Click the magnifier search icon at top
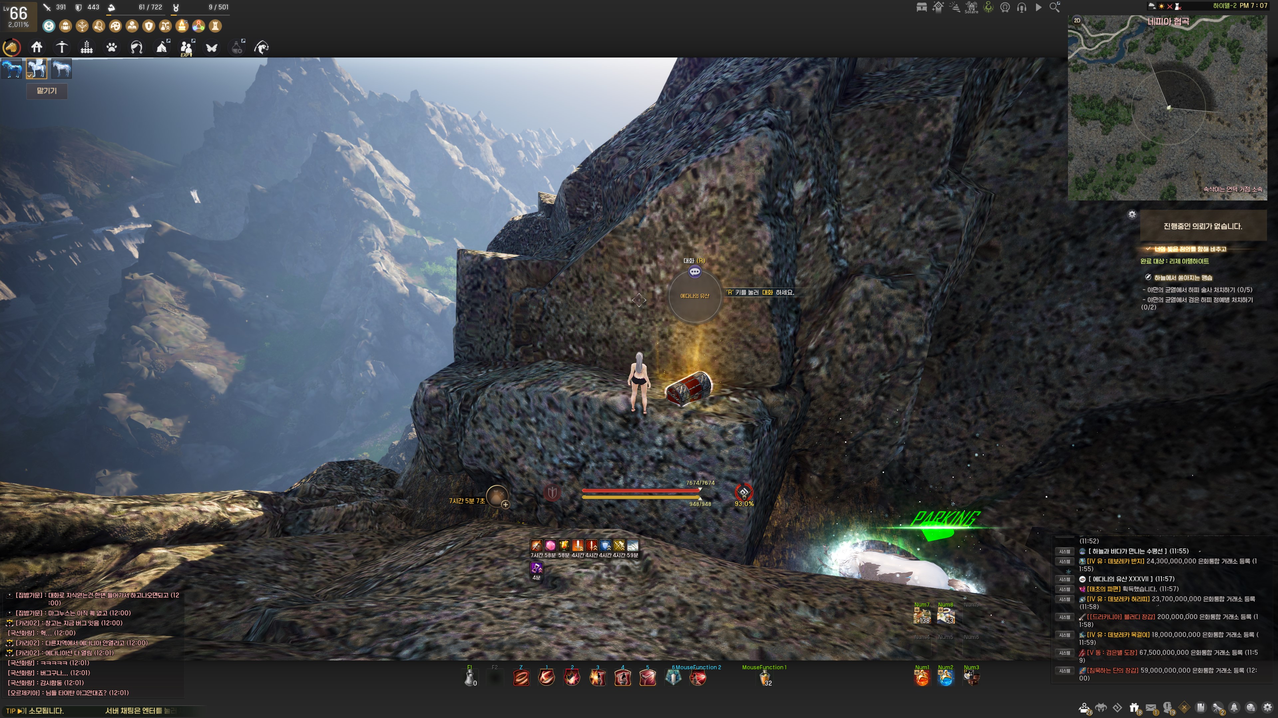Viewport: 1278px width, 718px height. (x=1055, y=7)
